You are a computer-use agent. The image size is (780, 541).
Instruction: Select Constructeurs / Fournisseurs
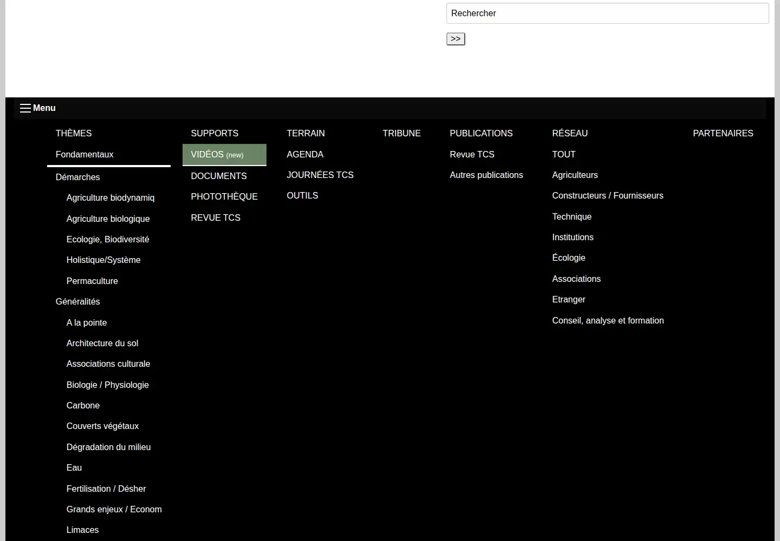pyautogui.click(x=608, y=195)
